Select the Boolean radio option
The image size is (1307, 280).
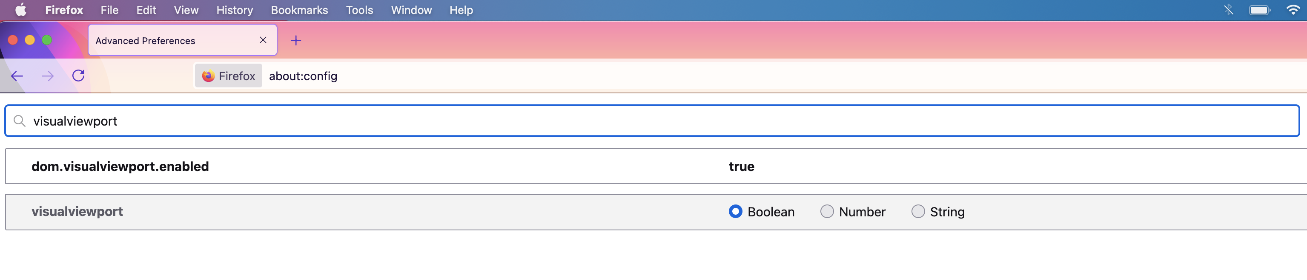735,211
